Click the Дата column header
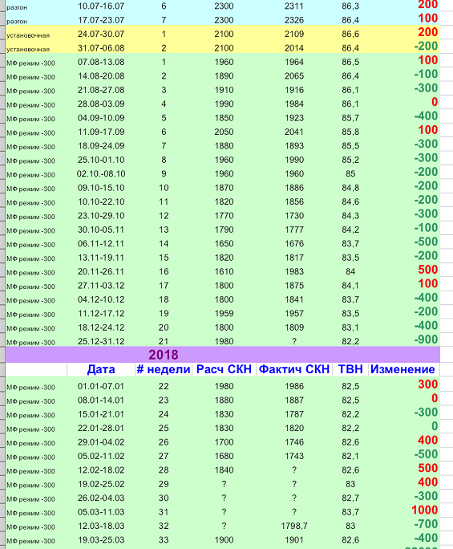The width and height of the screenshot is (453, 549). click(x=101, y=369)
